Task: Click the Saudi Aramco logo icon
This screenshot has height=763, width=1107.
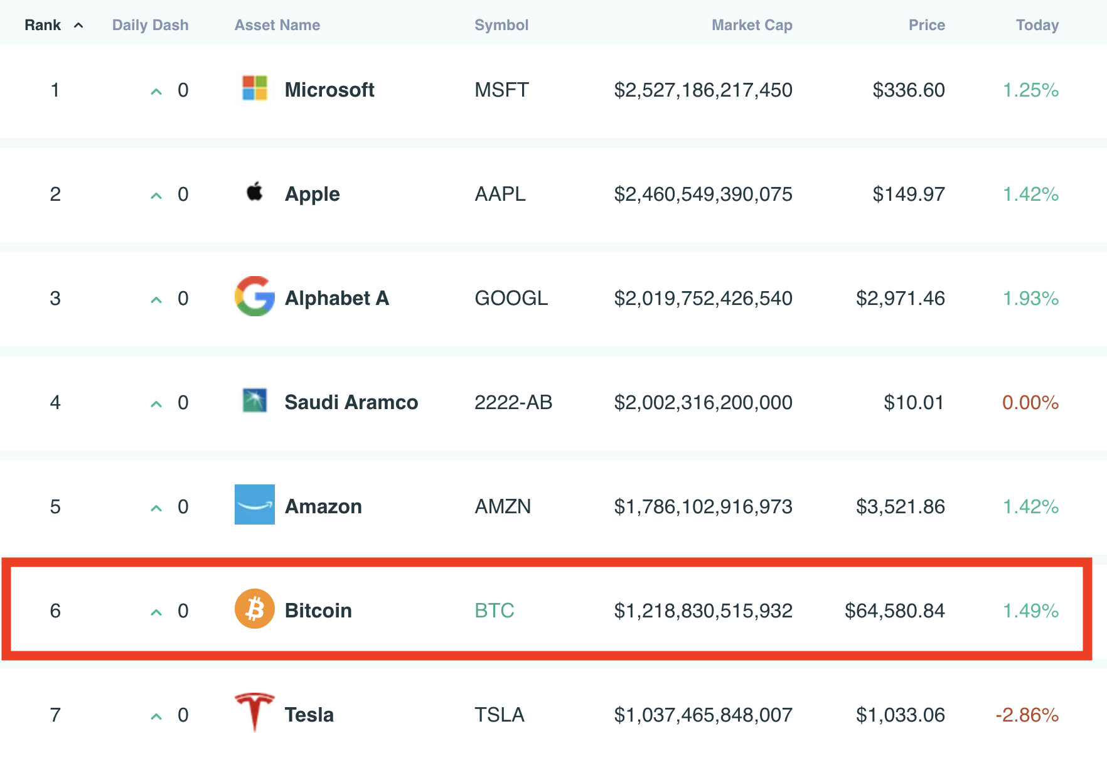Action: point(255,400)
